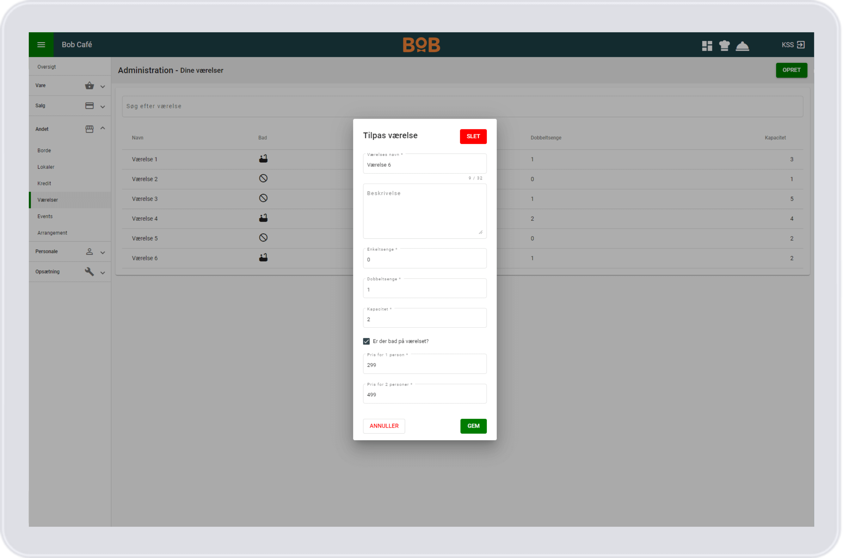Select the 'Værelse 3' row name
Image resolution: width=843 pixels, height=558 pixels.
[x=145, y=199]
